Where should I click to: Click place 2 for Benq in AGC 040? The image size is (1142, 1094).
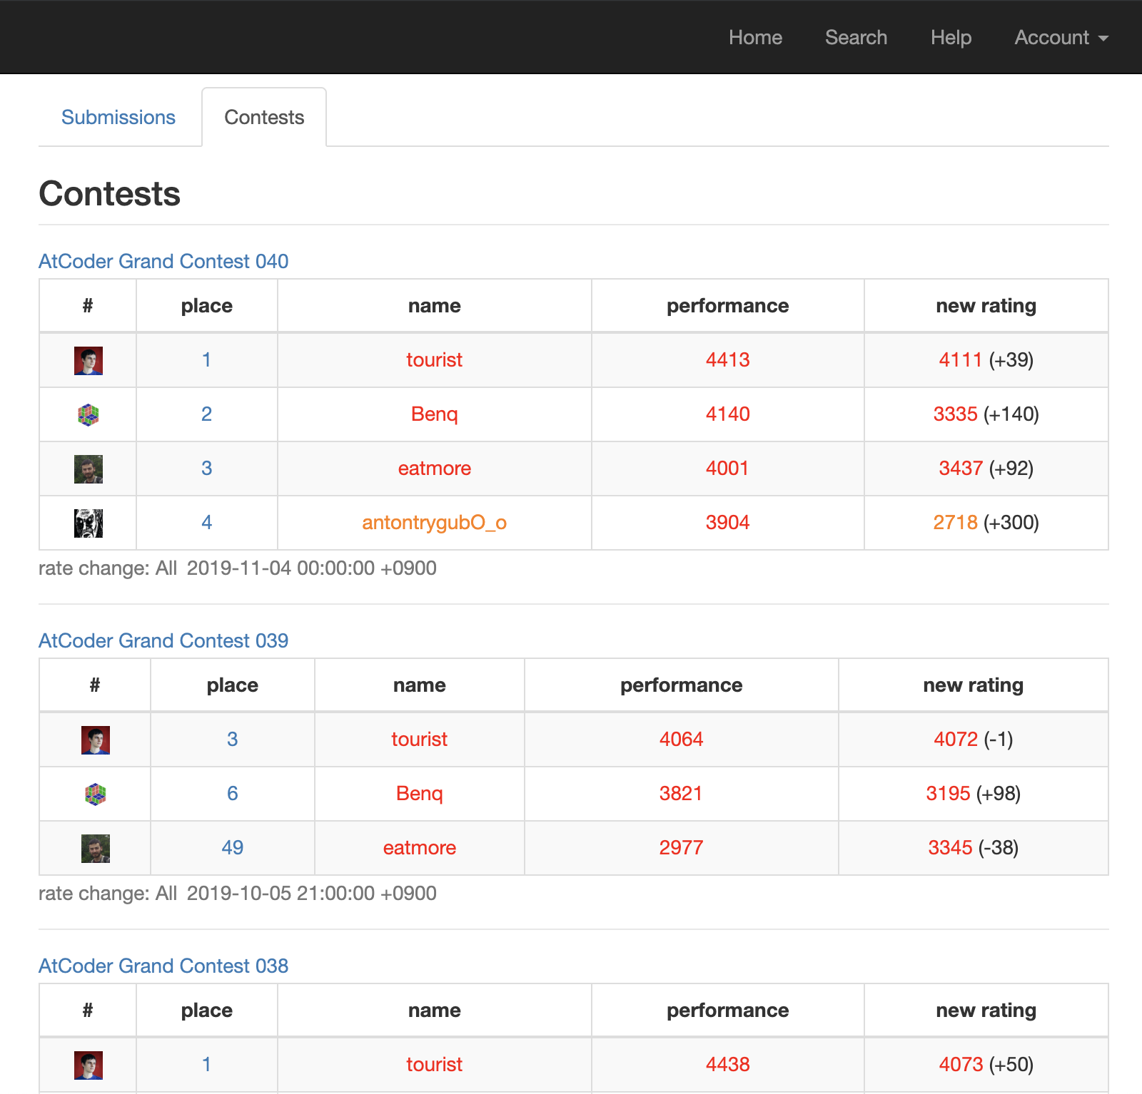(206, 414)
